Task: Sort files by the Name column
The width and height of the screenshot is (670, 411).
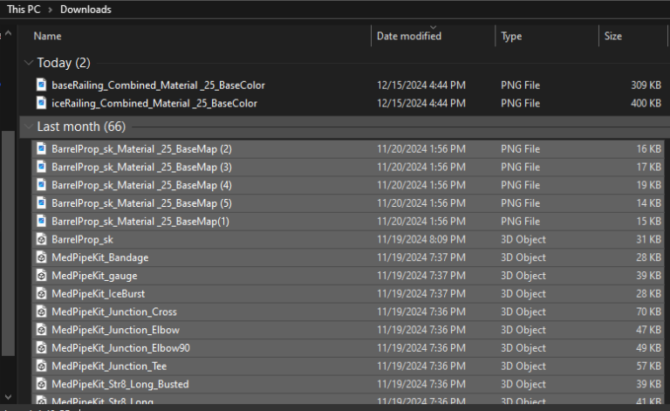Action: point(47,37)
